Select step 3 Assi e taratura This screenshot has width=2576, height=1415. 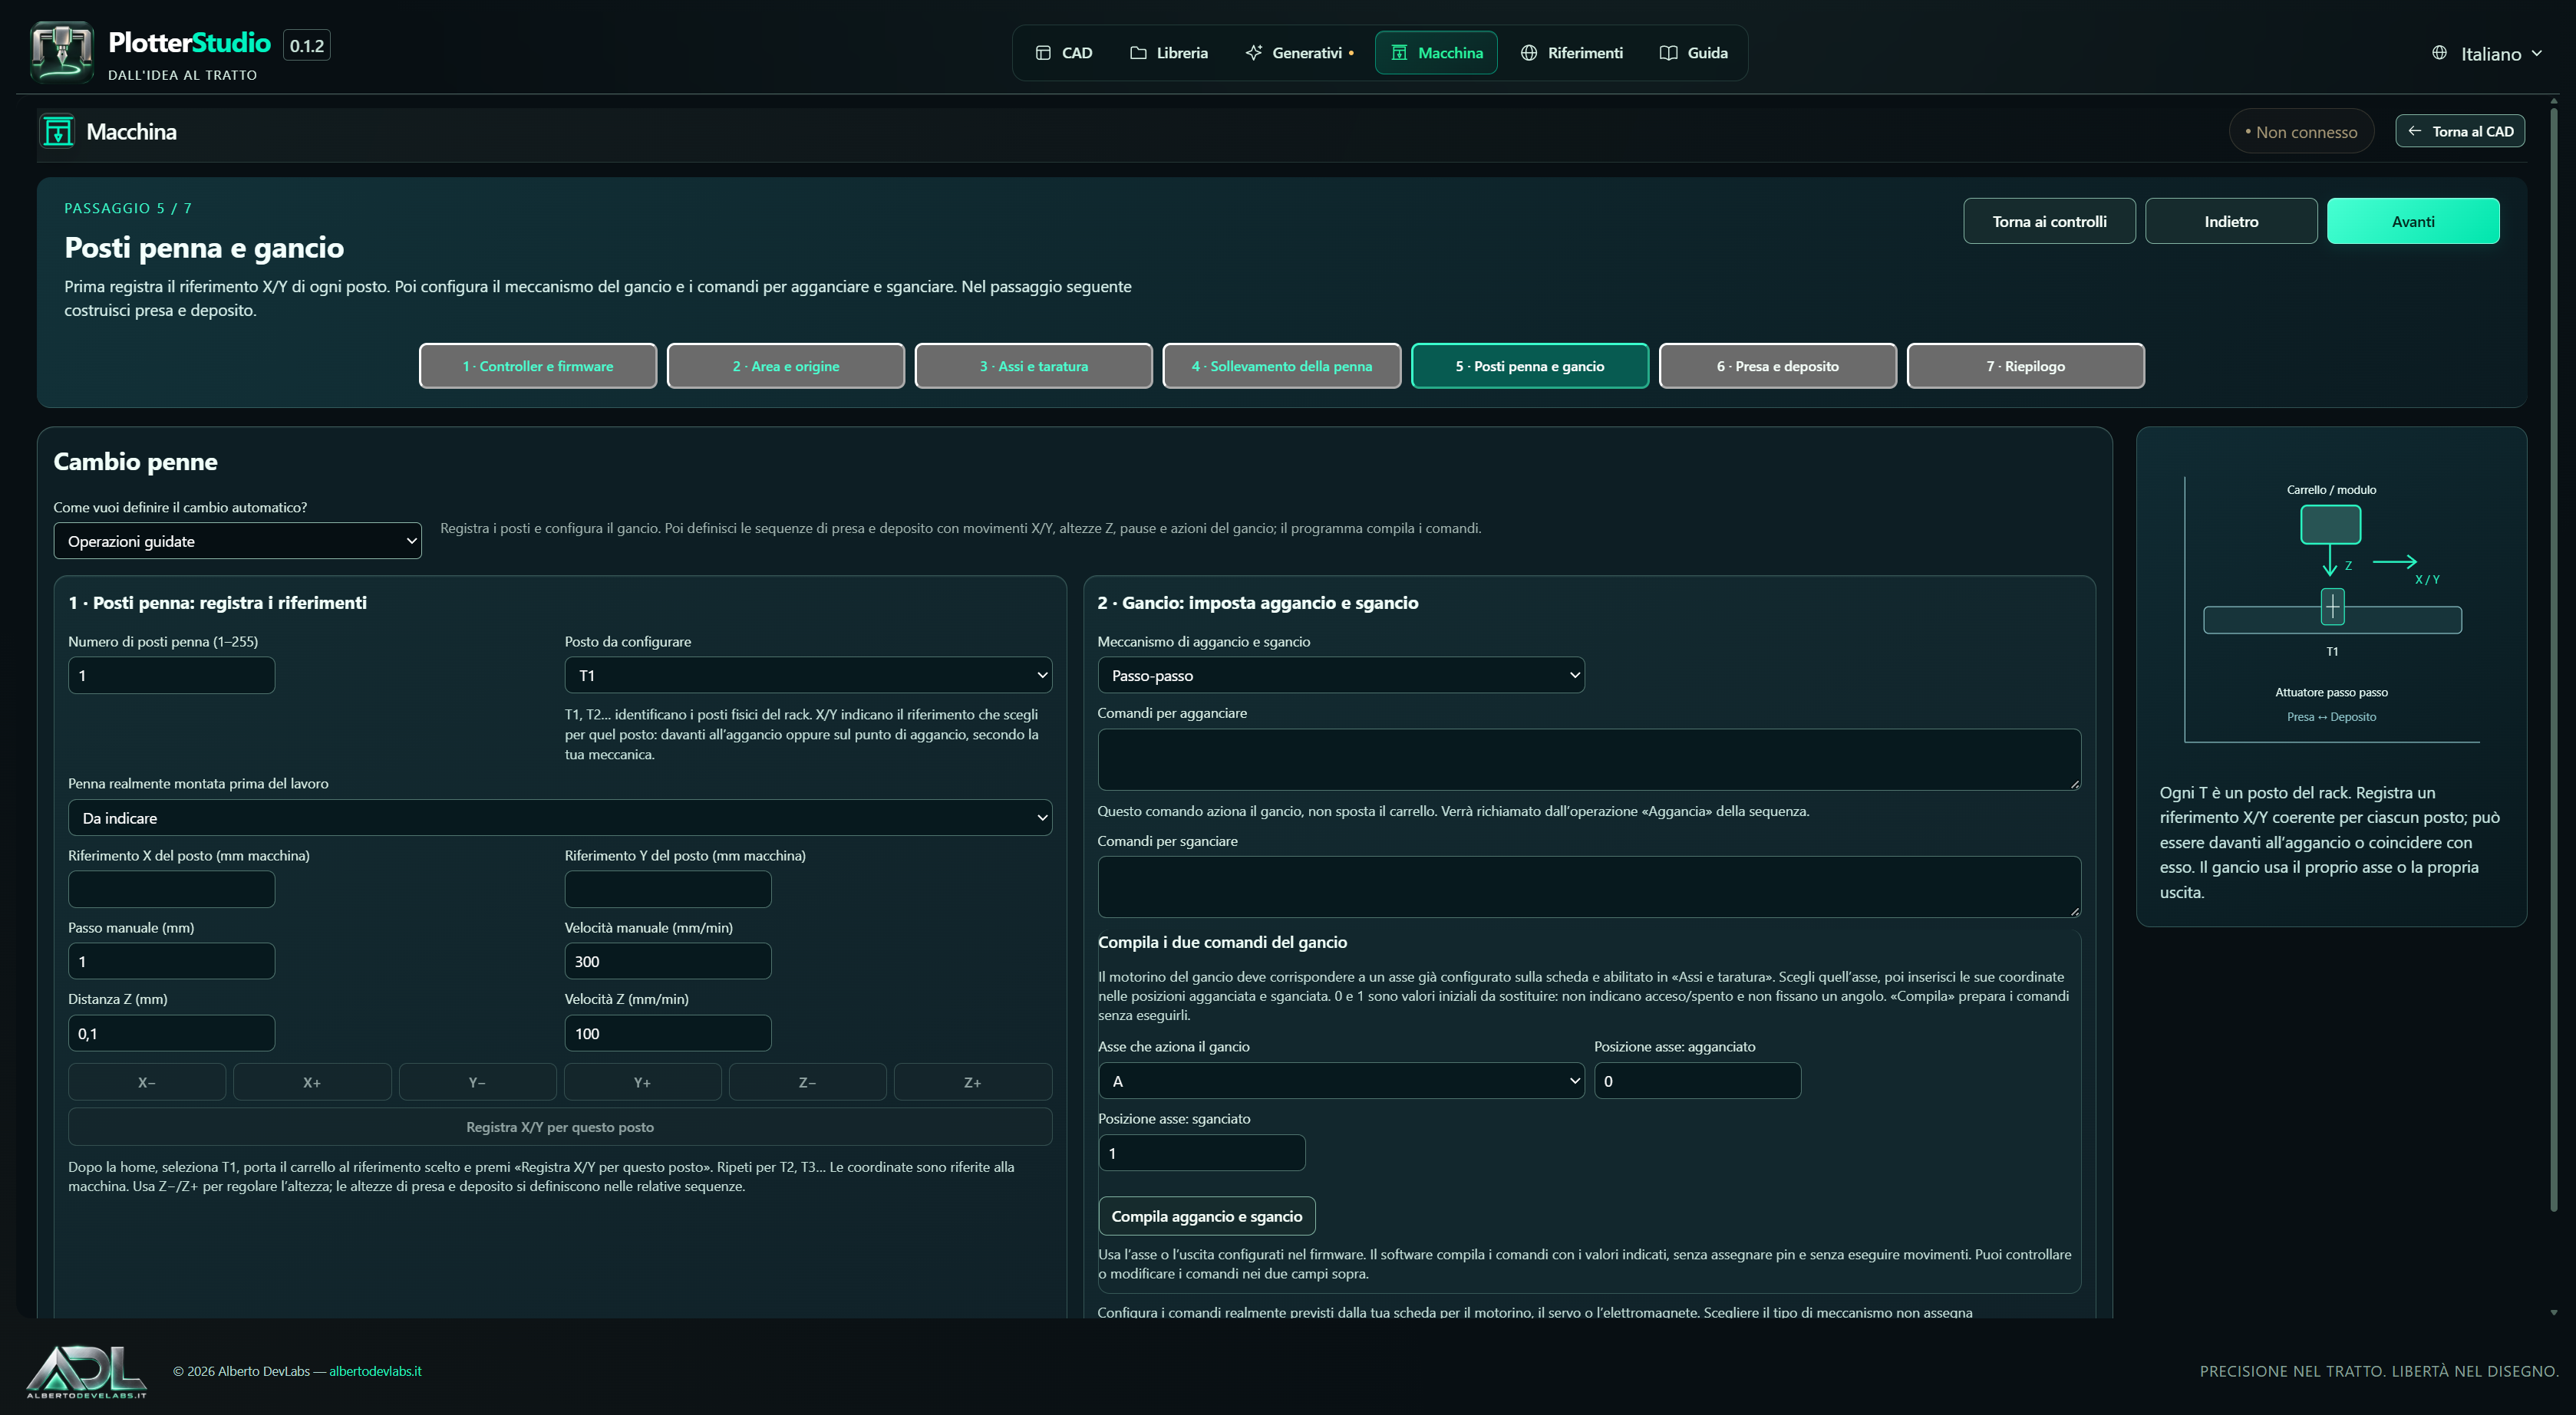[1033, 366]
